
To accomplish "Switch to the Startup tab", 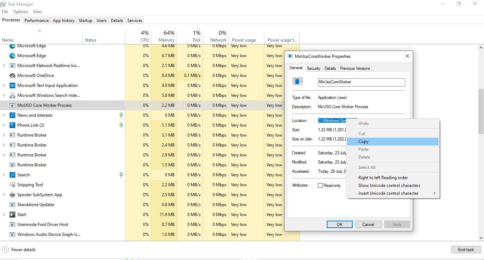I will click(x=86, y=21).
